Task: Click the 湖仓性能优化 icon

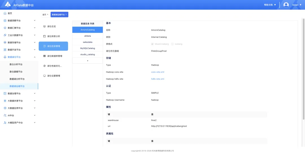Action: pos(44,66)
